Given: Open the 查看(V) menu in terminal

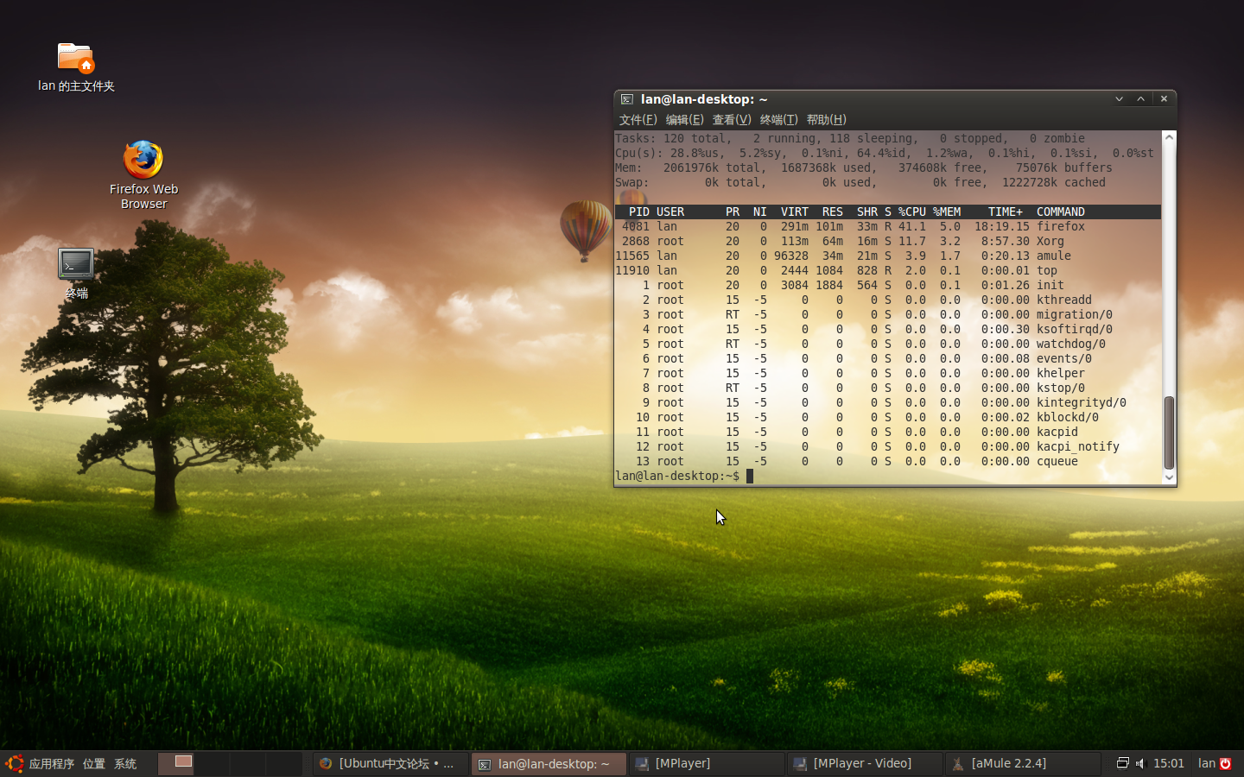Looking at the screenshot, I should pyautogui.click(x=732, y=120).
